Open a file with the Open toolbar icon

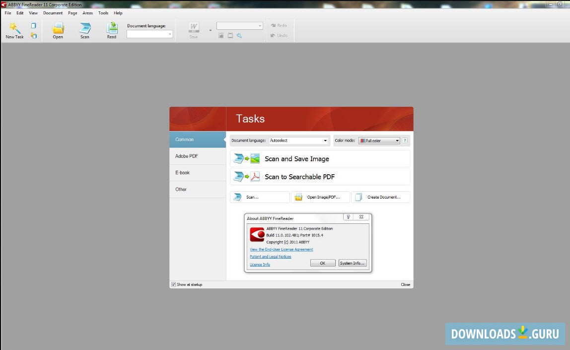58,30
